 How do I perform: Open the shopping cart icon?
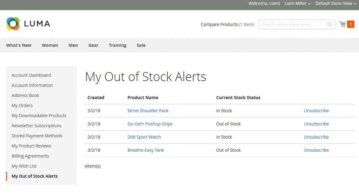(x=342, y=24)
